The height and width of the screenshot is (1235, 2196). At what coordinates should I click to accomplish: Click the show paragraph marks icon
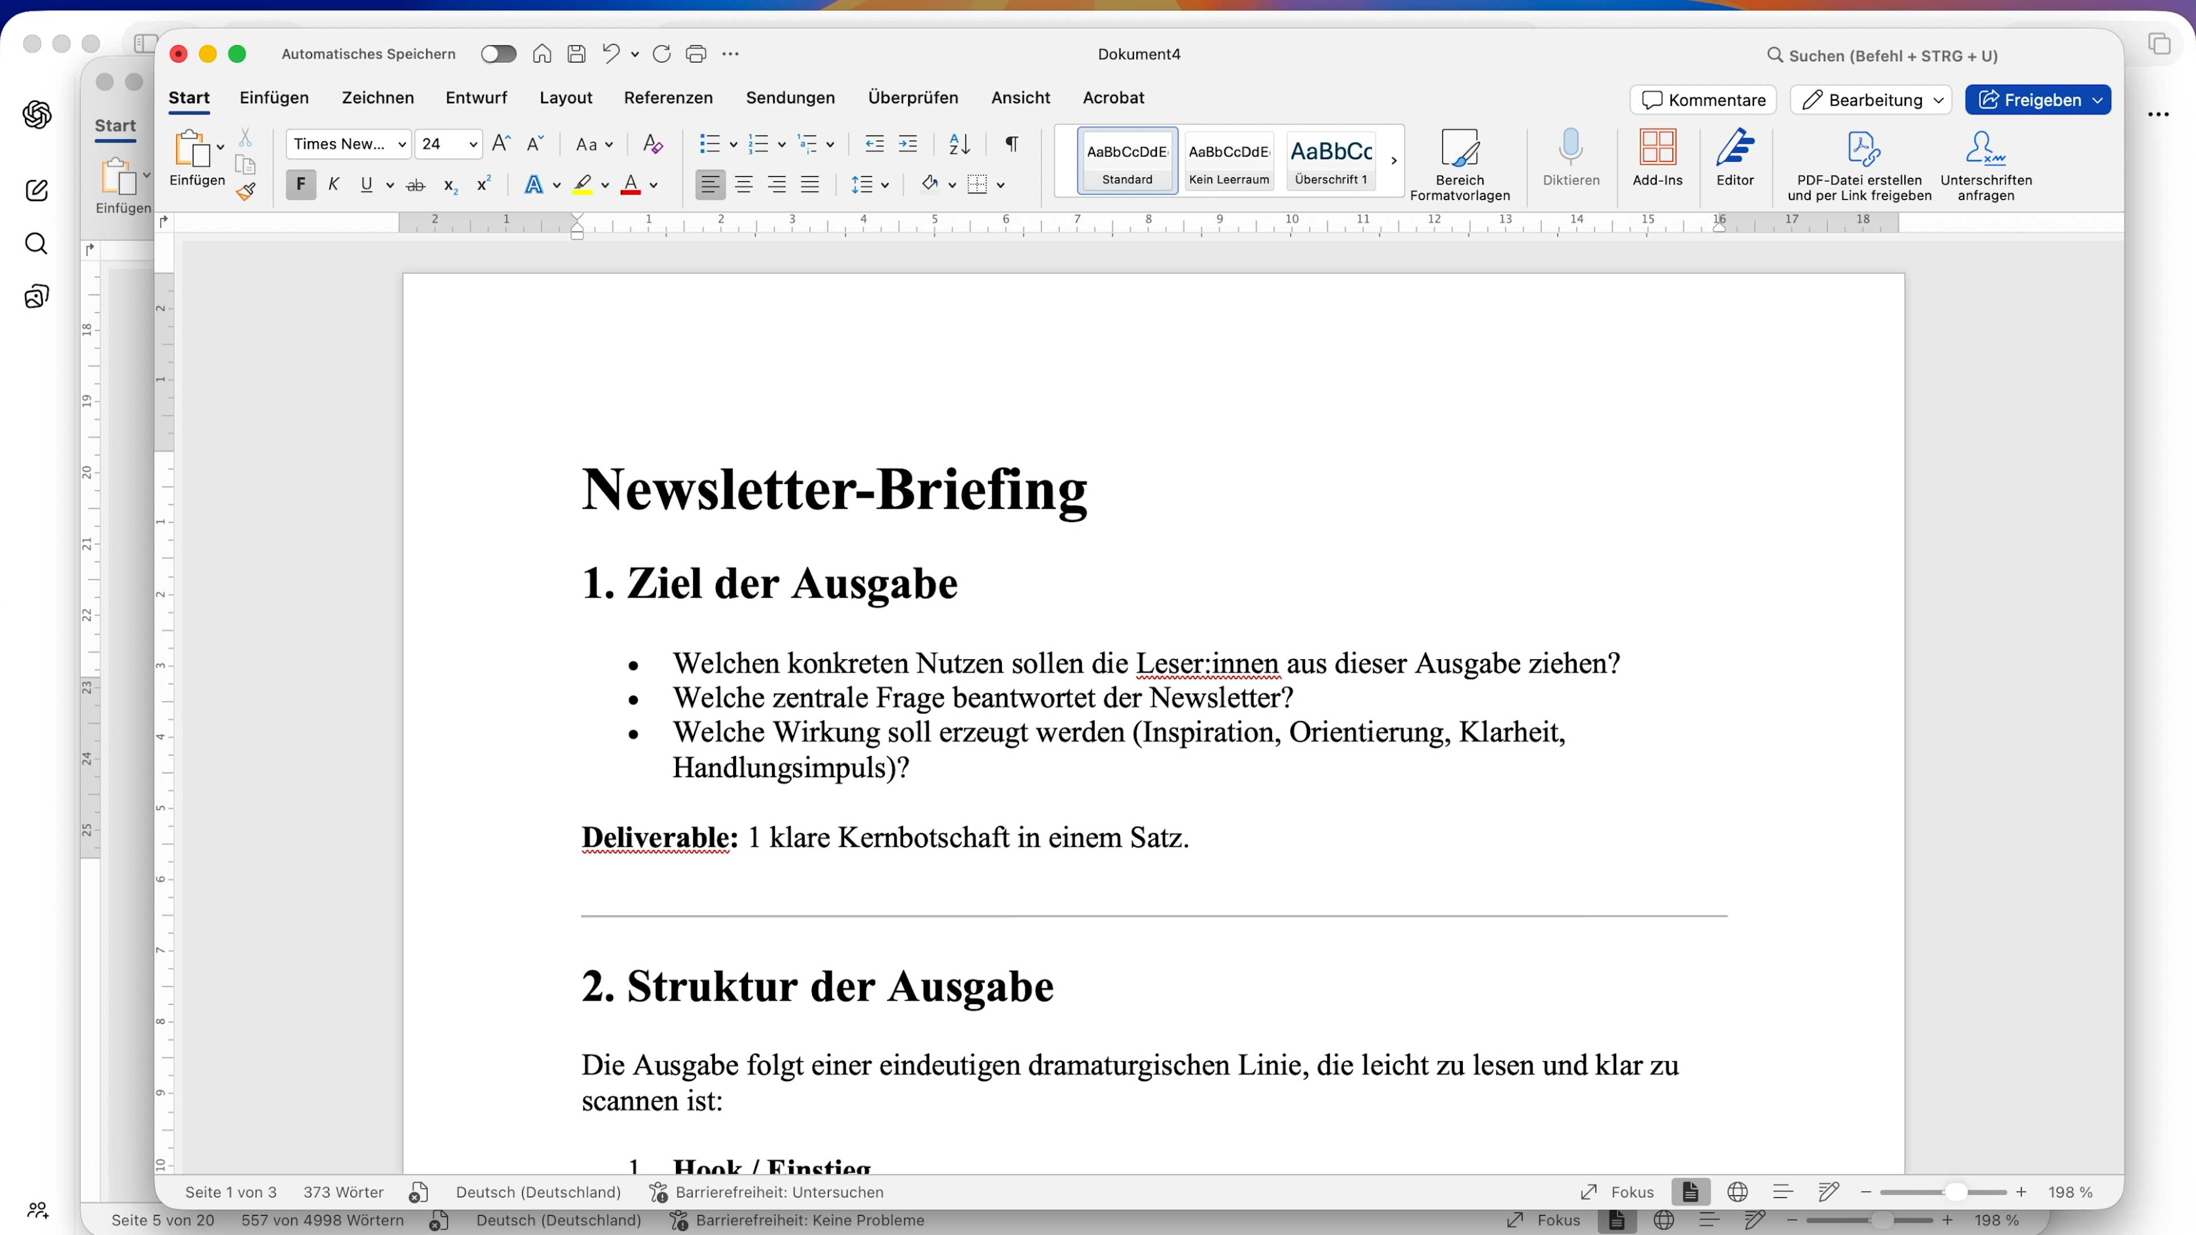point(1011,143)
